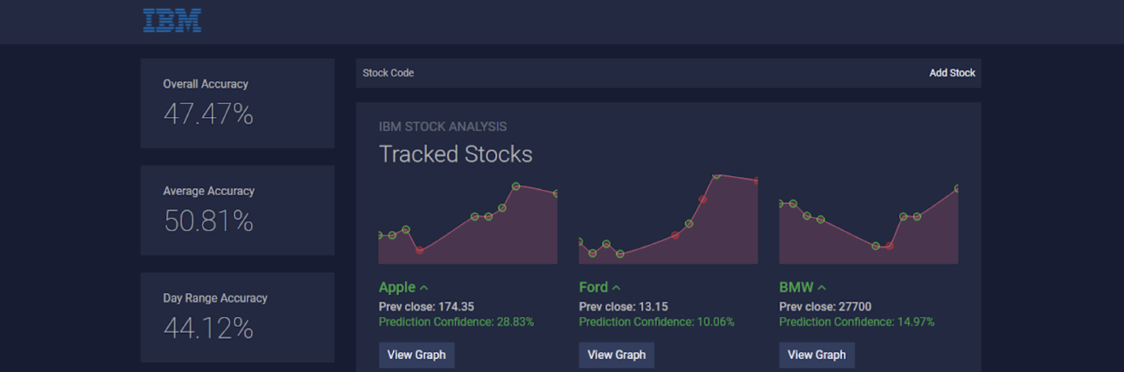Image resolution: width=1124 pixels, height=372 pixels.
Task: Open View Graph for BMW
Action: pyautogui.click(x=816, y=355)
